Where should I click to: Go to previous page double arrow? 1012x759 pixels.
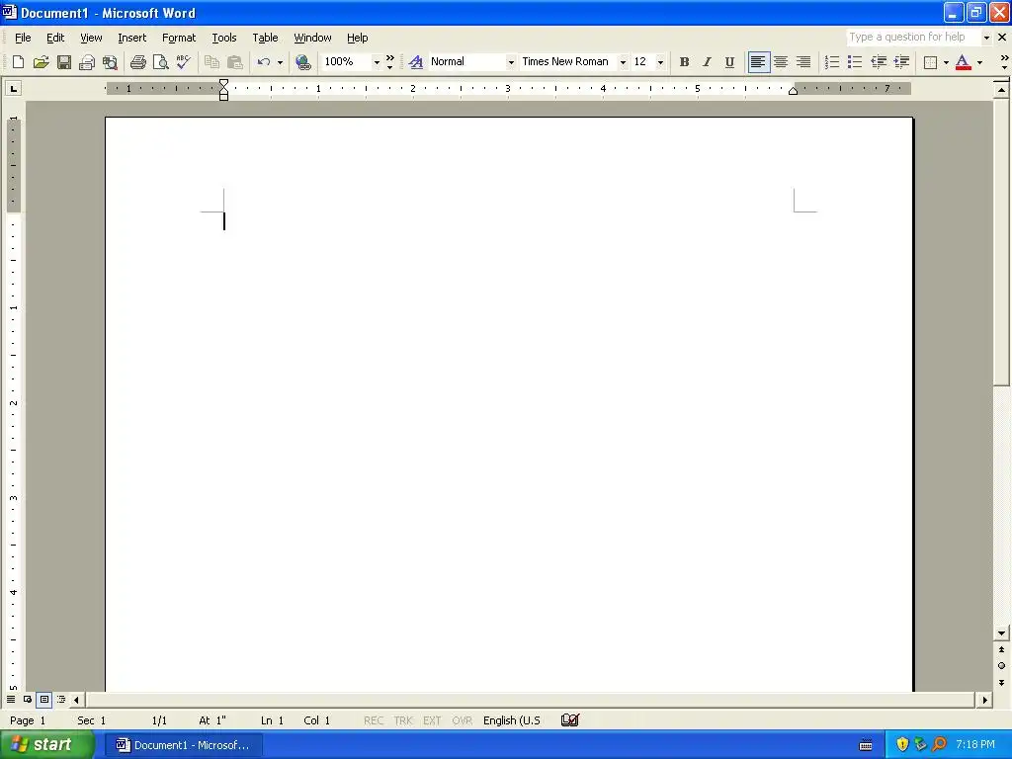pyautogui.click(x=1001, y=650)
